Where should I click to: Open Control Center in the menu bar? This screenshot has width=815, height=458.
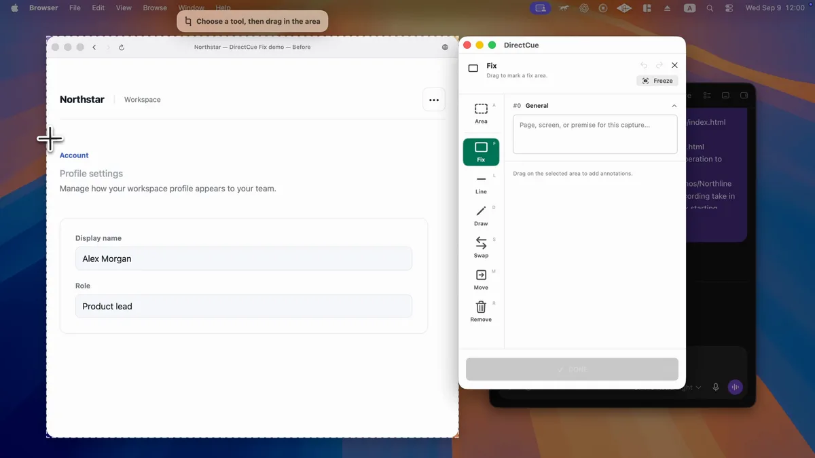pyautogui.click(x=729, y=8)
